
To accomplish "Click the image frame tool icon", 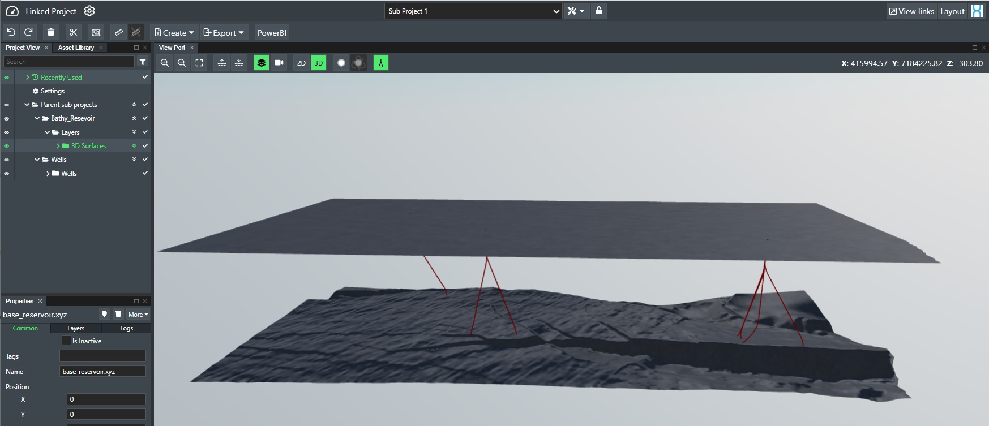I will 96,32.
